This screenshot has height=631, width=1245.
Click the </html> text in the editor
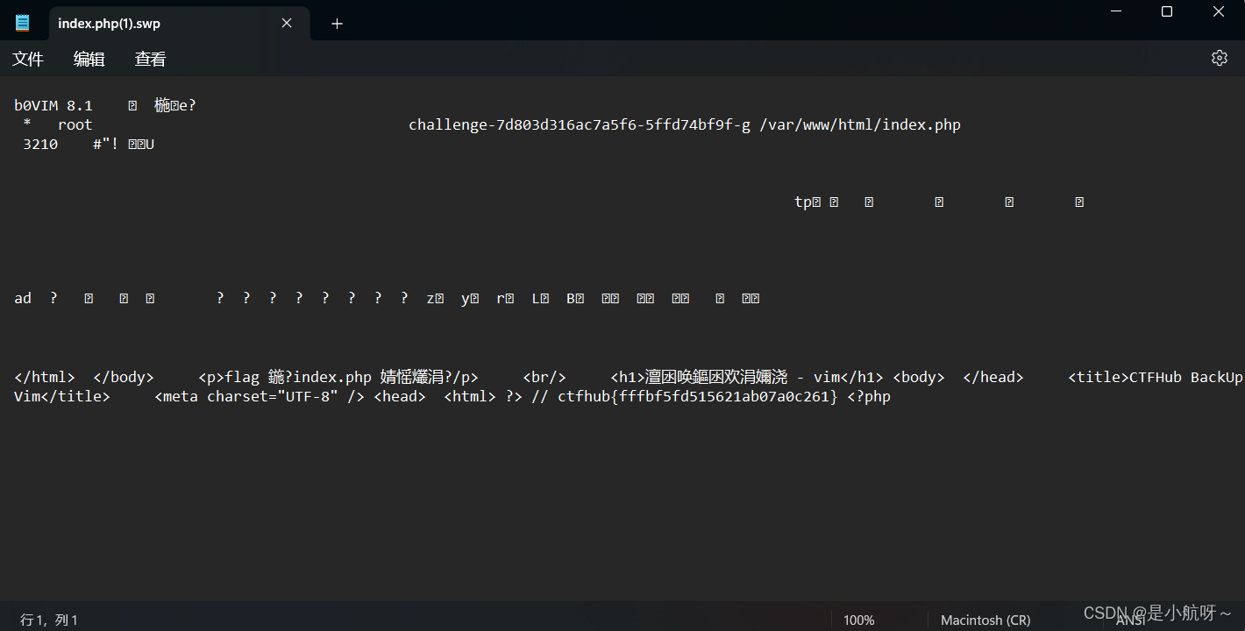tap(45, 377)
